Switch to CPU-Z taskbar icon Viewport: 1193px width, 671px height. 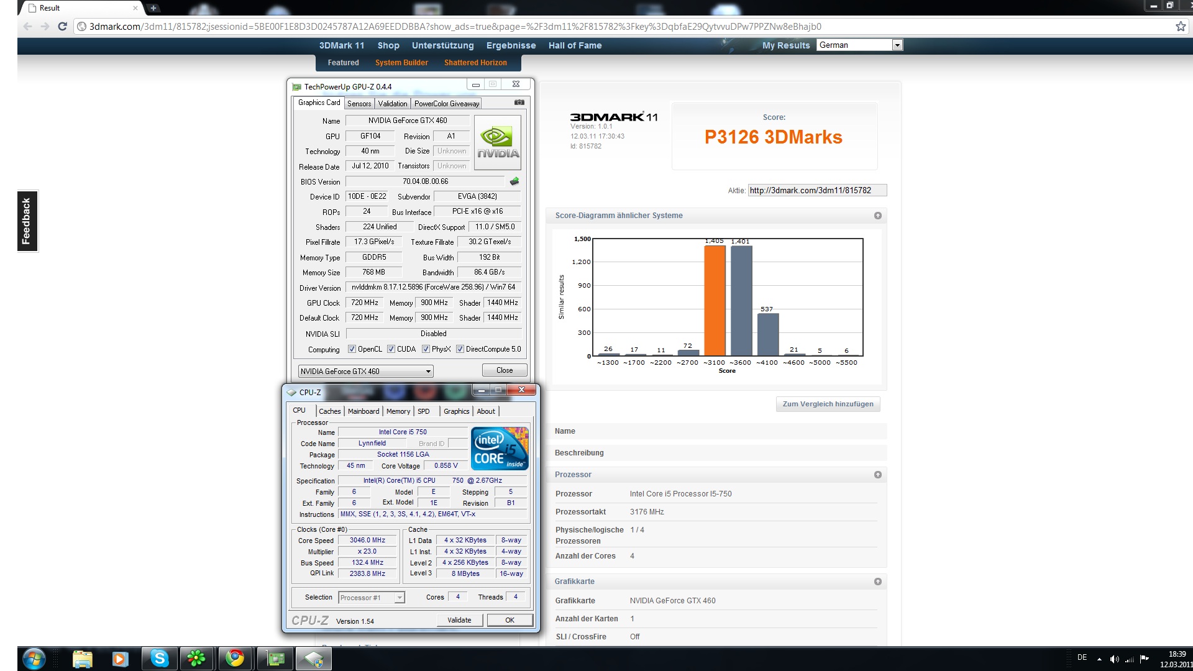click(313, 659)
